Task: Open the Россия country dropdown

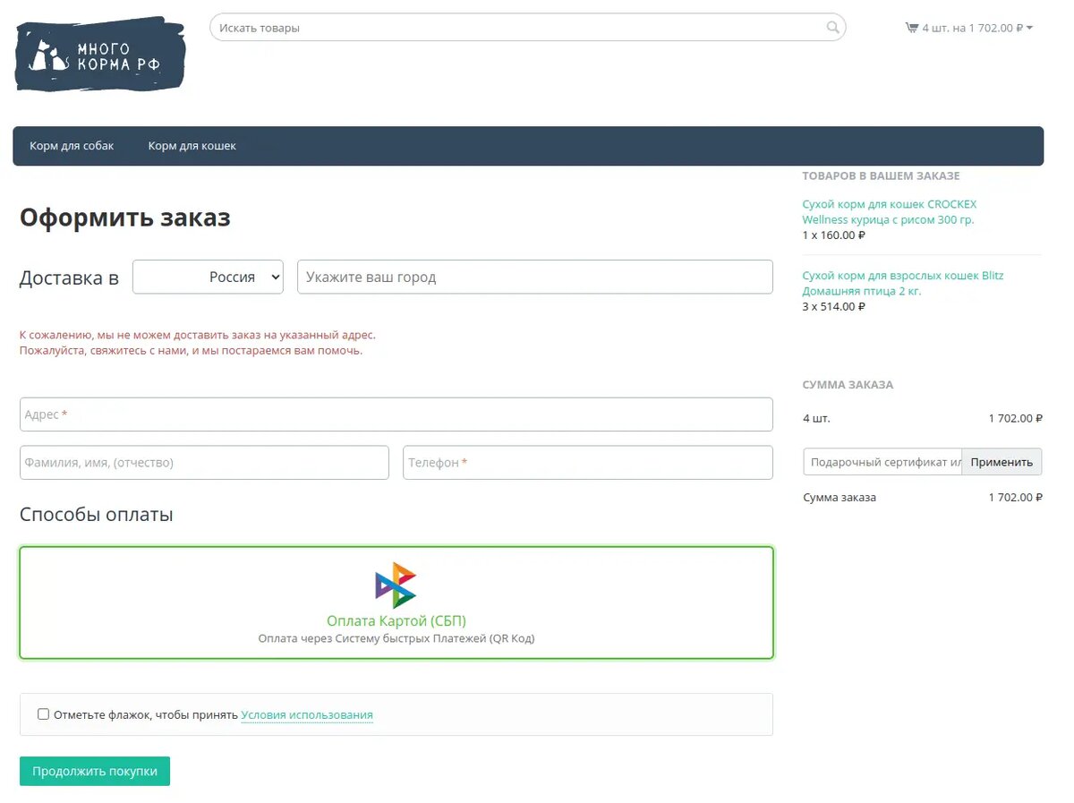Action: point(208,277)
